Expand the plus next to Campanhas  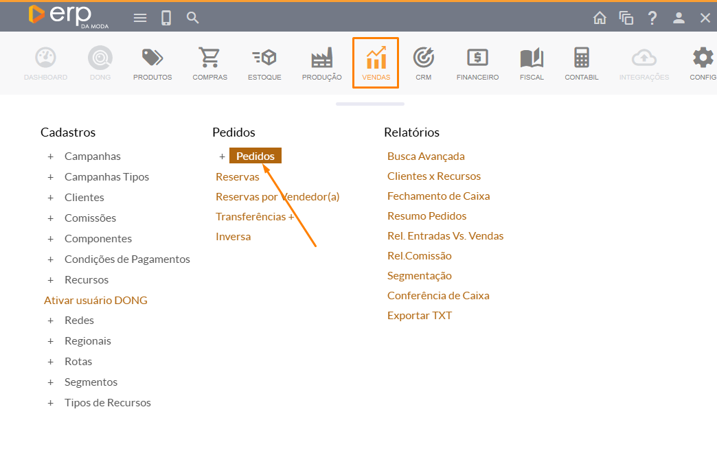(50, 156)
